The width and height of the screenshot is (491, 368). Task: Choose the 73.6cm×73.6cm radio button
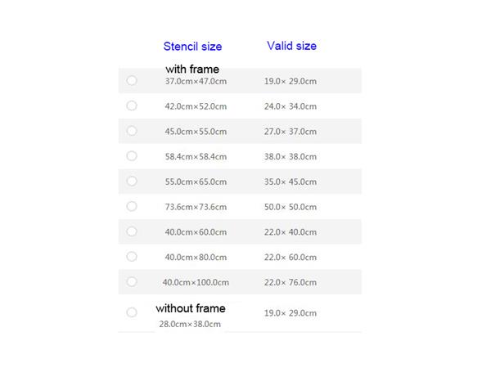[132, 206]
